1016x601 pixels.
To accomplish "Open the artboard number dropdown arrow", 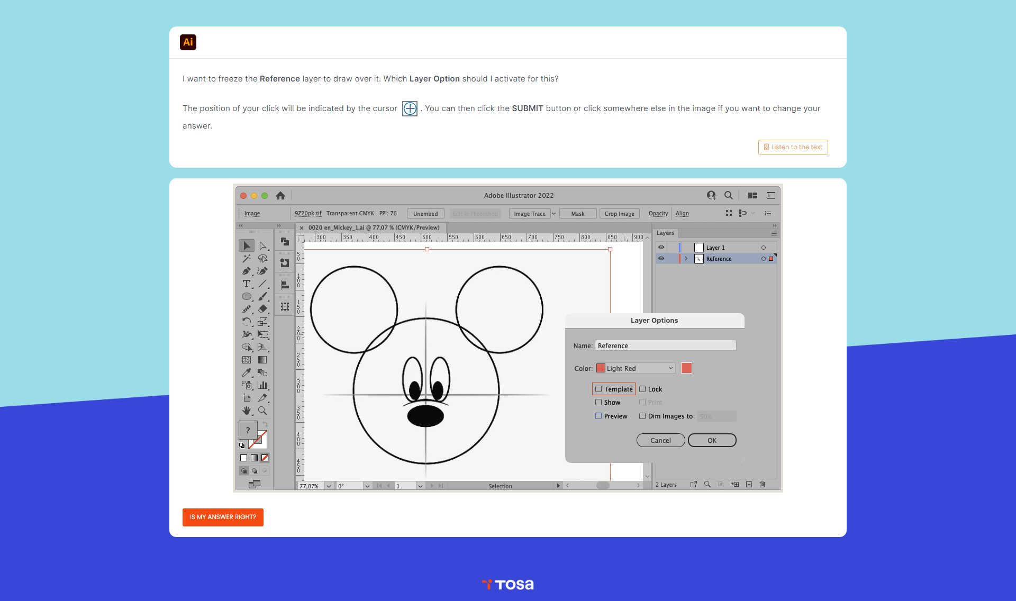I will [420, 486].
